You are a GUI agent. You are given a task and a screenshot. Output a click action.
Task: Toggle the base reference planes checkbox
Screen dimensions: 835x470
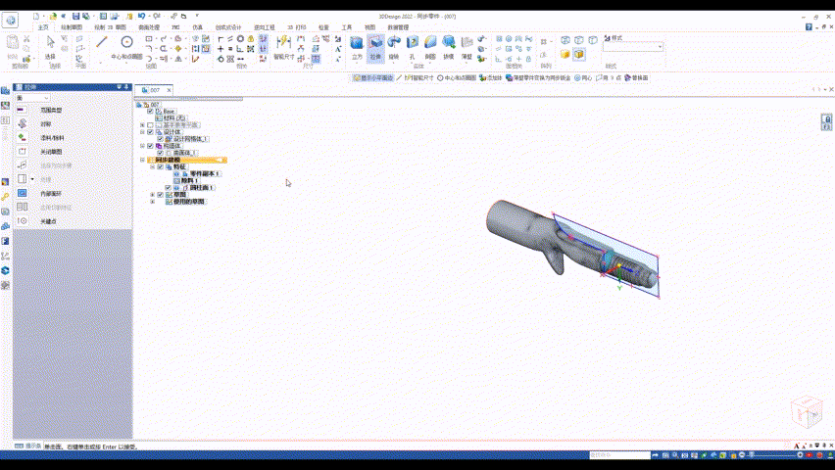click(x=150, y=125)
